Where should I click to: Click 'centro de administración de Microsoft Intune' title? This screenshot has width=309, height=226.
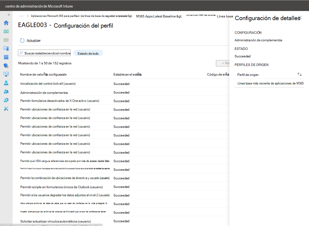tap(39, 6)
